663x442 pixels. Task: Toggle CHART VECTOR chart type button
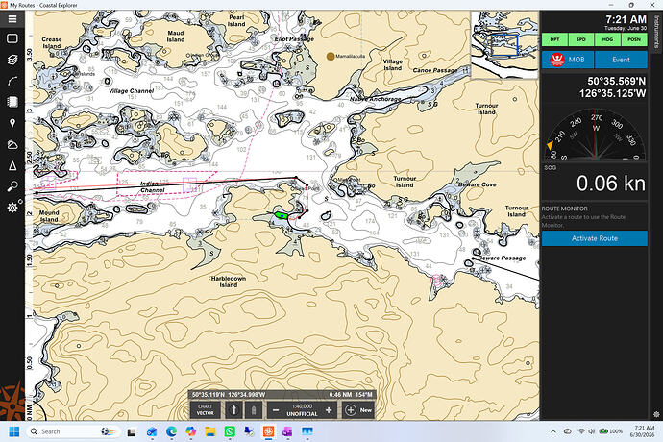point(205,410)
